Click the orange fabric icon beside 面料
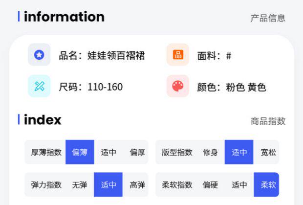Image resolution: width=303 pixels, height=205 pixels. pos(177,55)
